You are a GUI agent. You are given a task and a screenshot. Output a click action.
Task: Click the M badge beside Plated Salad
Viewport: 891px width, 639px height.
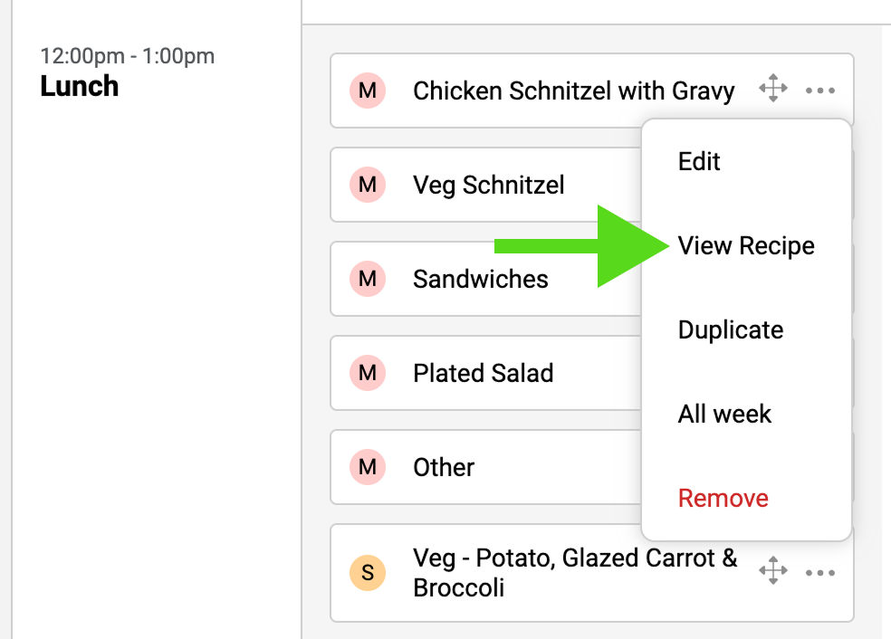[x=368, y=373]
